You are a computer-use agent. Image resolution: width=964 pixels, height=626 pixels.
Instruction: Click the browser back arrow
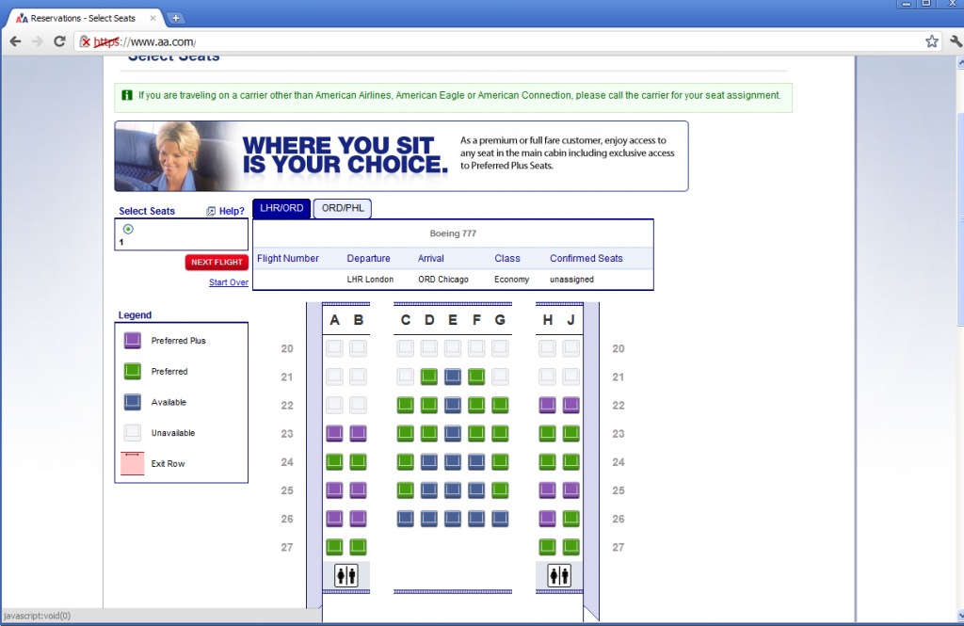[x=15, y=40]
